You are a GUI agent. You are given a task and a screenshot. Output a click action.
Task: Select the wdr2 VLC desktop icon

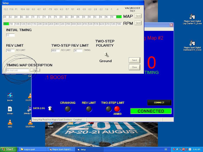click(10, 123)
